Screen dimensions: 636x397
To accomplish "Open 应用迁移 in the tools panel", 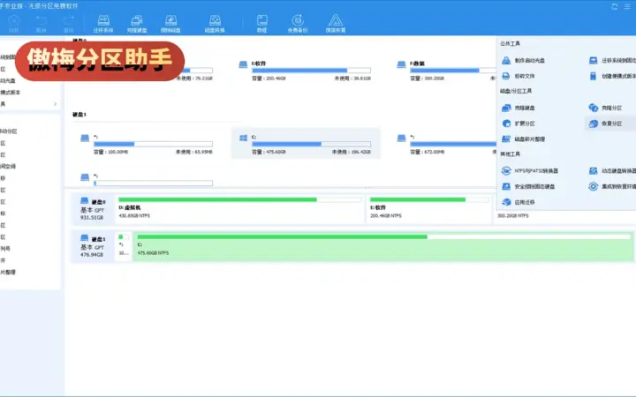I will 519,202.
